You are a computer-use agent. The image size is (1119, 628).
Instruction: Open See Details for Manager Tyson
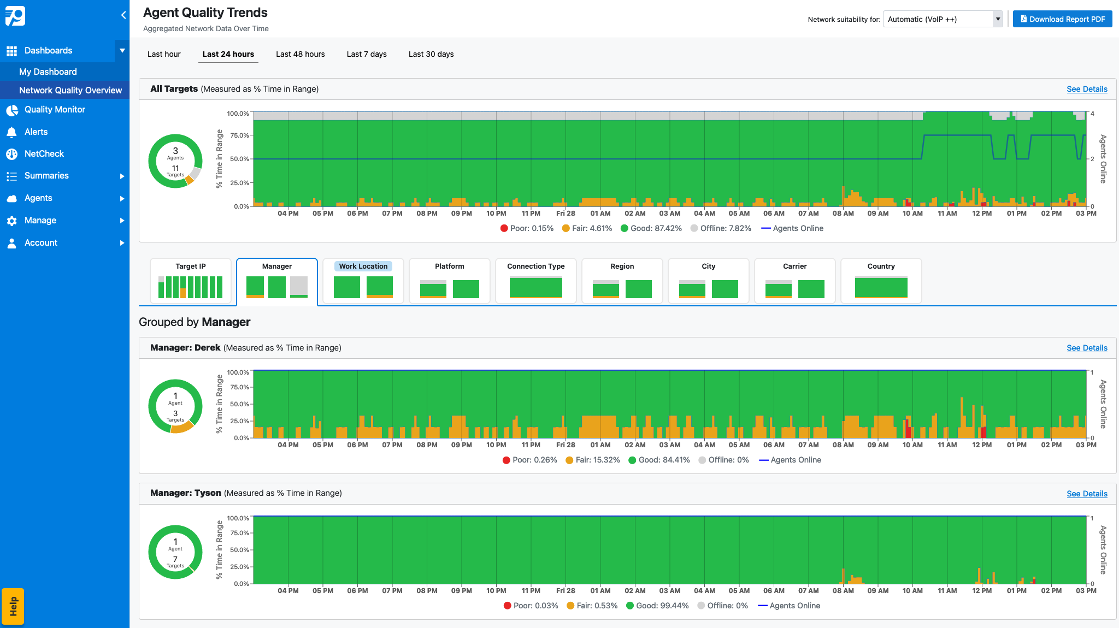pos(1087,493)
